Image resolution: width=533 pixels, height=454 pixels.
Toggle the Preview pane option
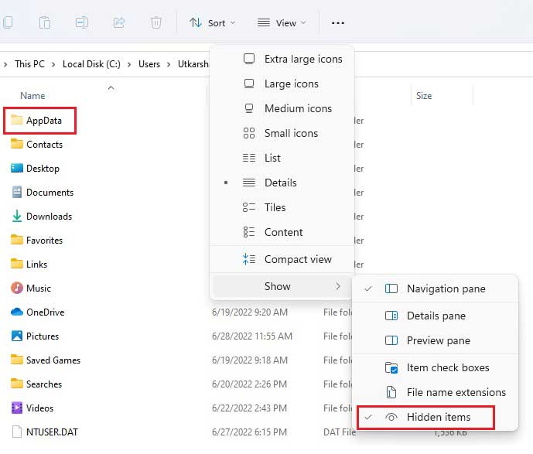pyautogui.click(x=435, y=340)
